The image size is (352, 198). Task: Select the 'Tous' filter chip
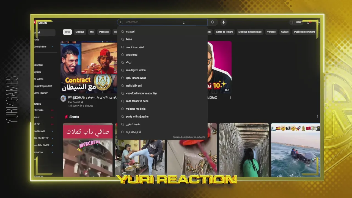click(67, 32)
